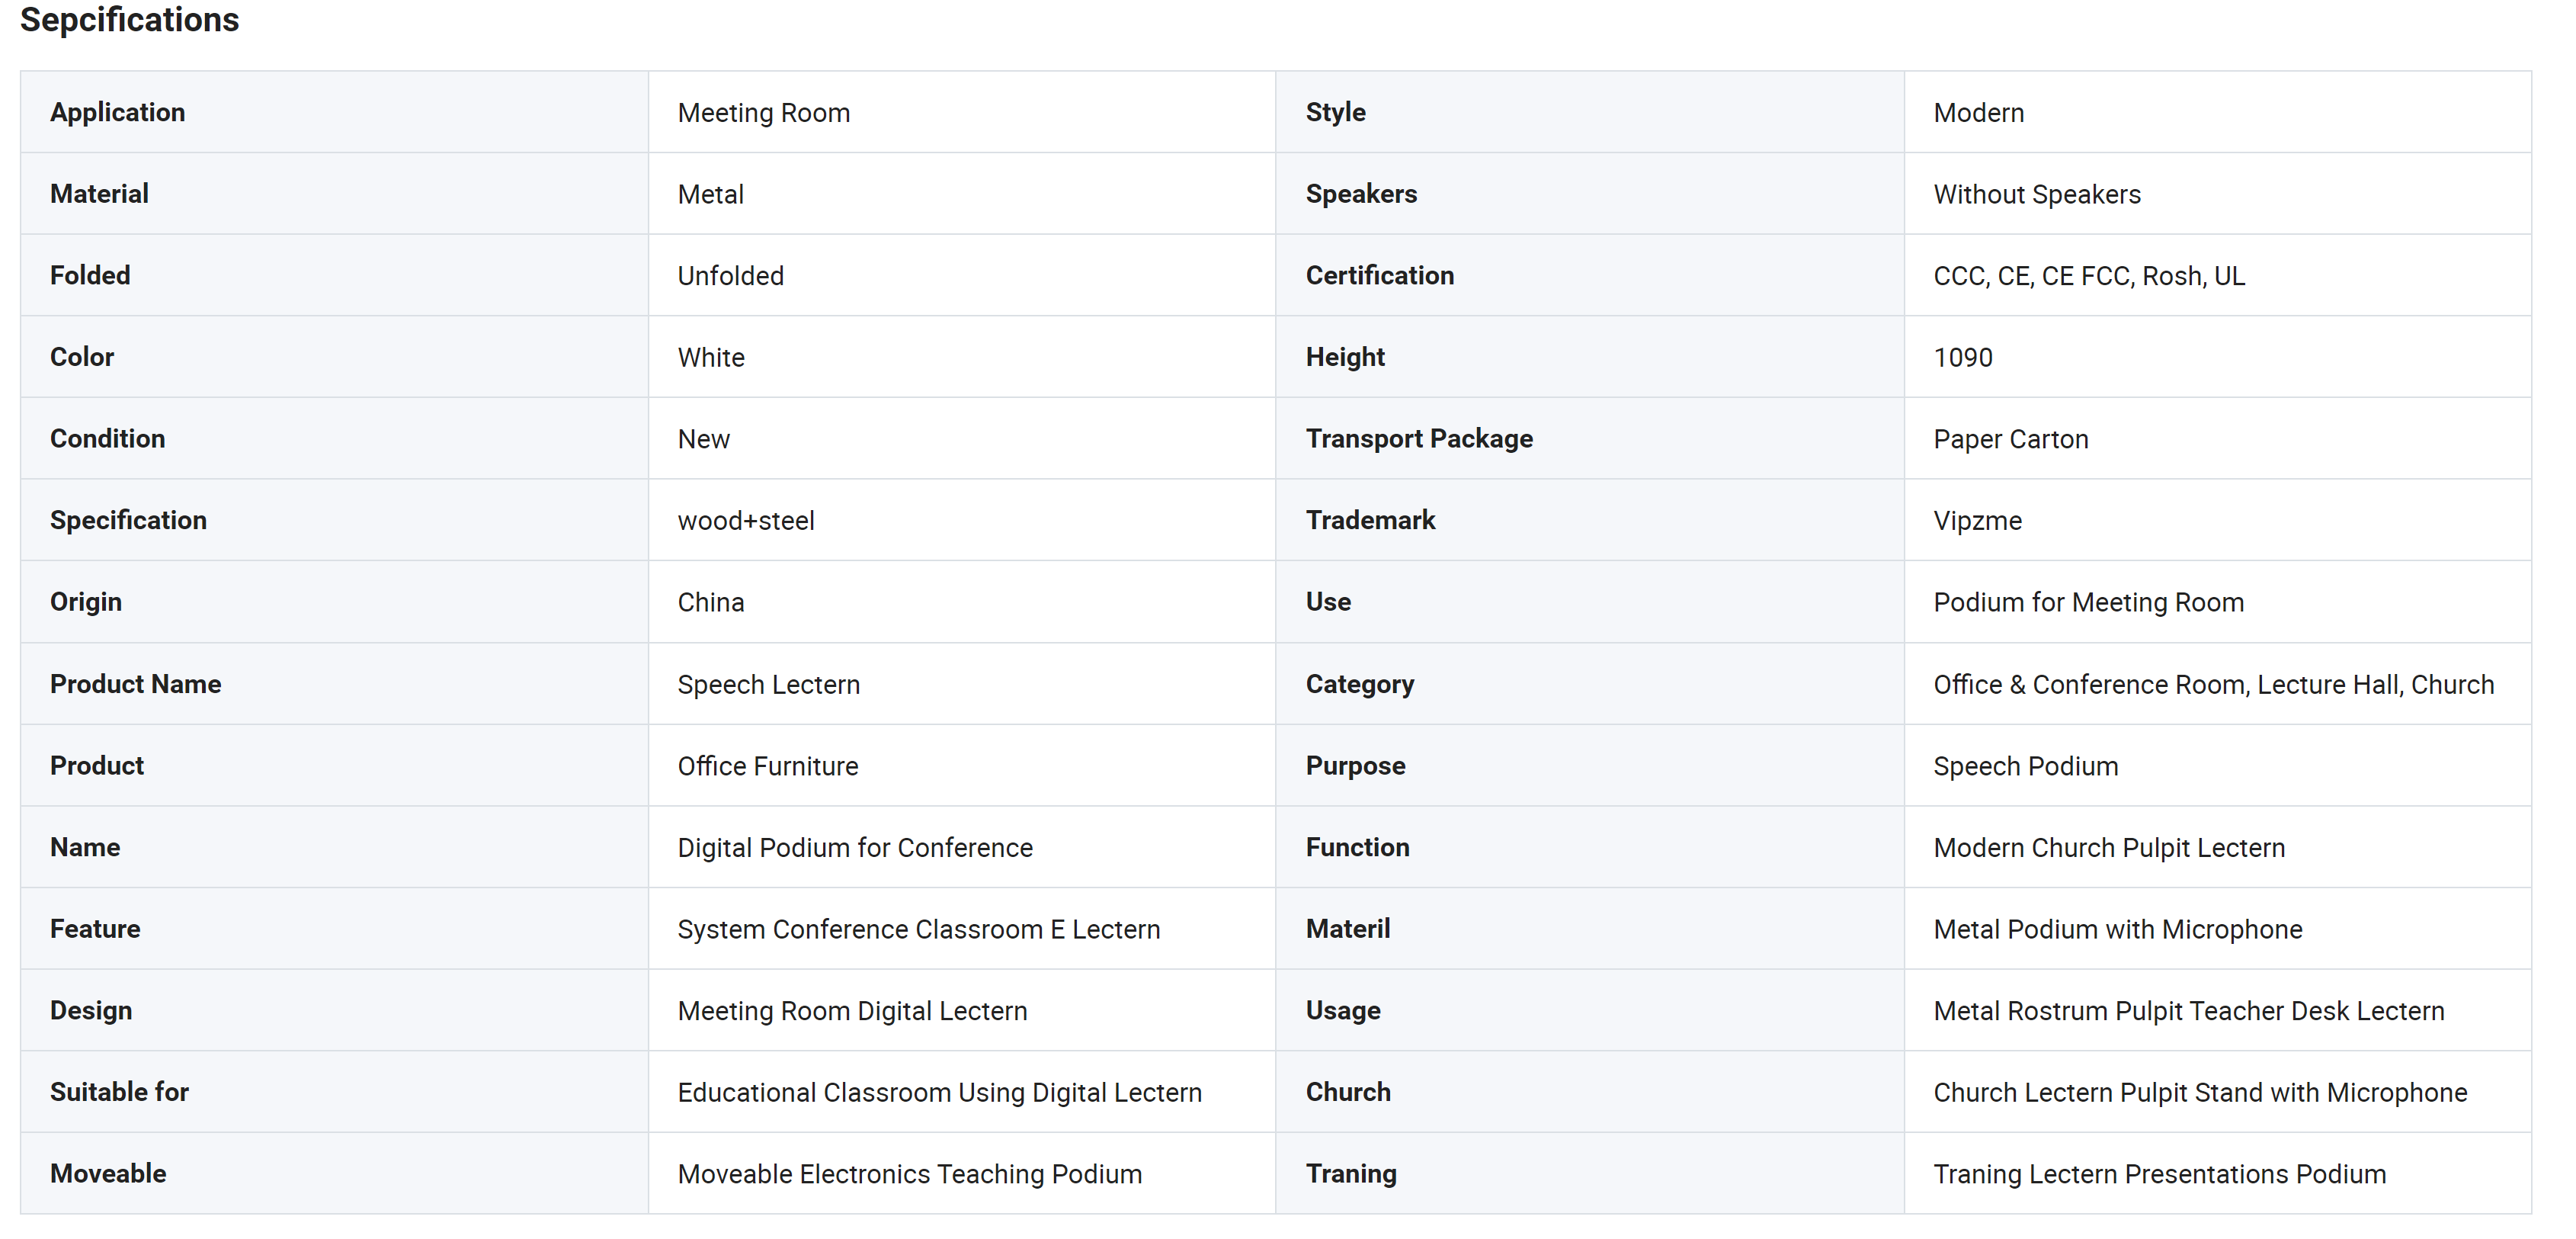Viewport: 2576px width, 1239px height.
Task: Select the CCC, CE, CE FCC, Rosh, UL text
Action: (2089, 276)
